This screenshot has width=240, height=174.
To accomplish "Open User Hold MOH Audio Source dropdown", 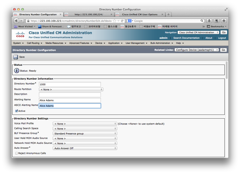I will point(85,139).
